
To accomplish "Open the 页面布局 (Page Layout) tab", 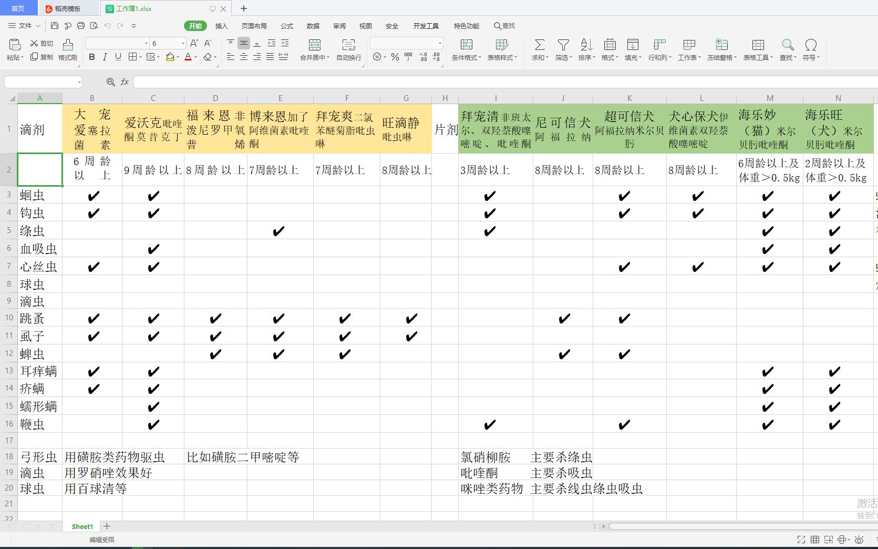I will point(254,26).
